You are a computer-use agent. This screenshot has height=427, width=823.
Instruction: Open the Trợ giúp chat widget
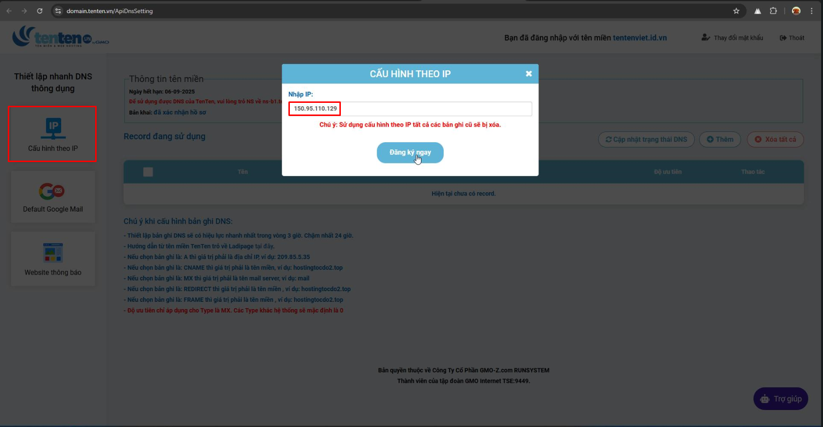tap(780, 399)
